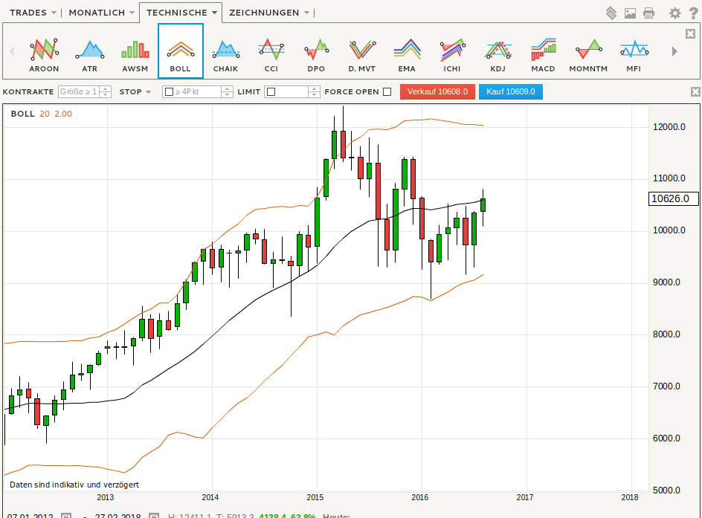Screen dimensions: 702x518
Task: Show more indicators with right arrow
Action: click(674, 51)
